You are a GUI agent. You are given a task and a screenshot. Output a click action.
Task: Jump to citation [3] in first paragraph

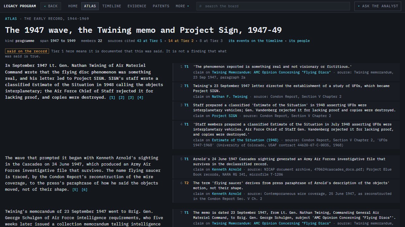pos(131,98)
